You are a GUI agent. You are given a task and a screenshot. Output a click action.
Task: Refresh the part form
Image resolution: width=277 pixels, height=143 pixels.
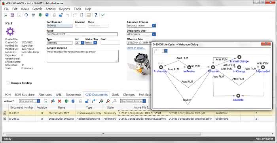pyautogui.click(x=26, y=15)
